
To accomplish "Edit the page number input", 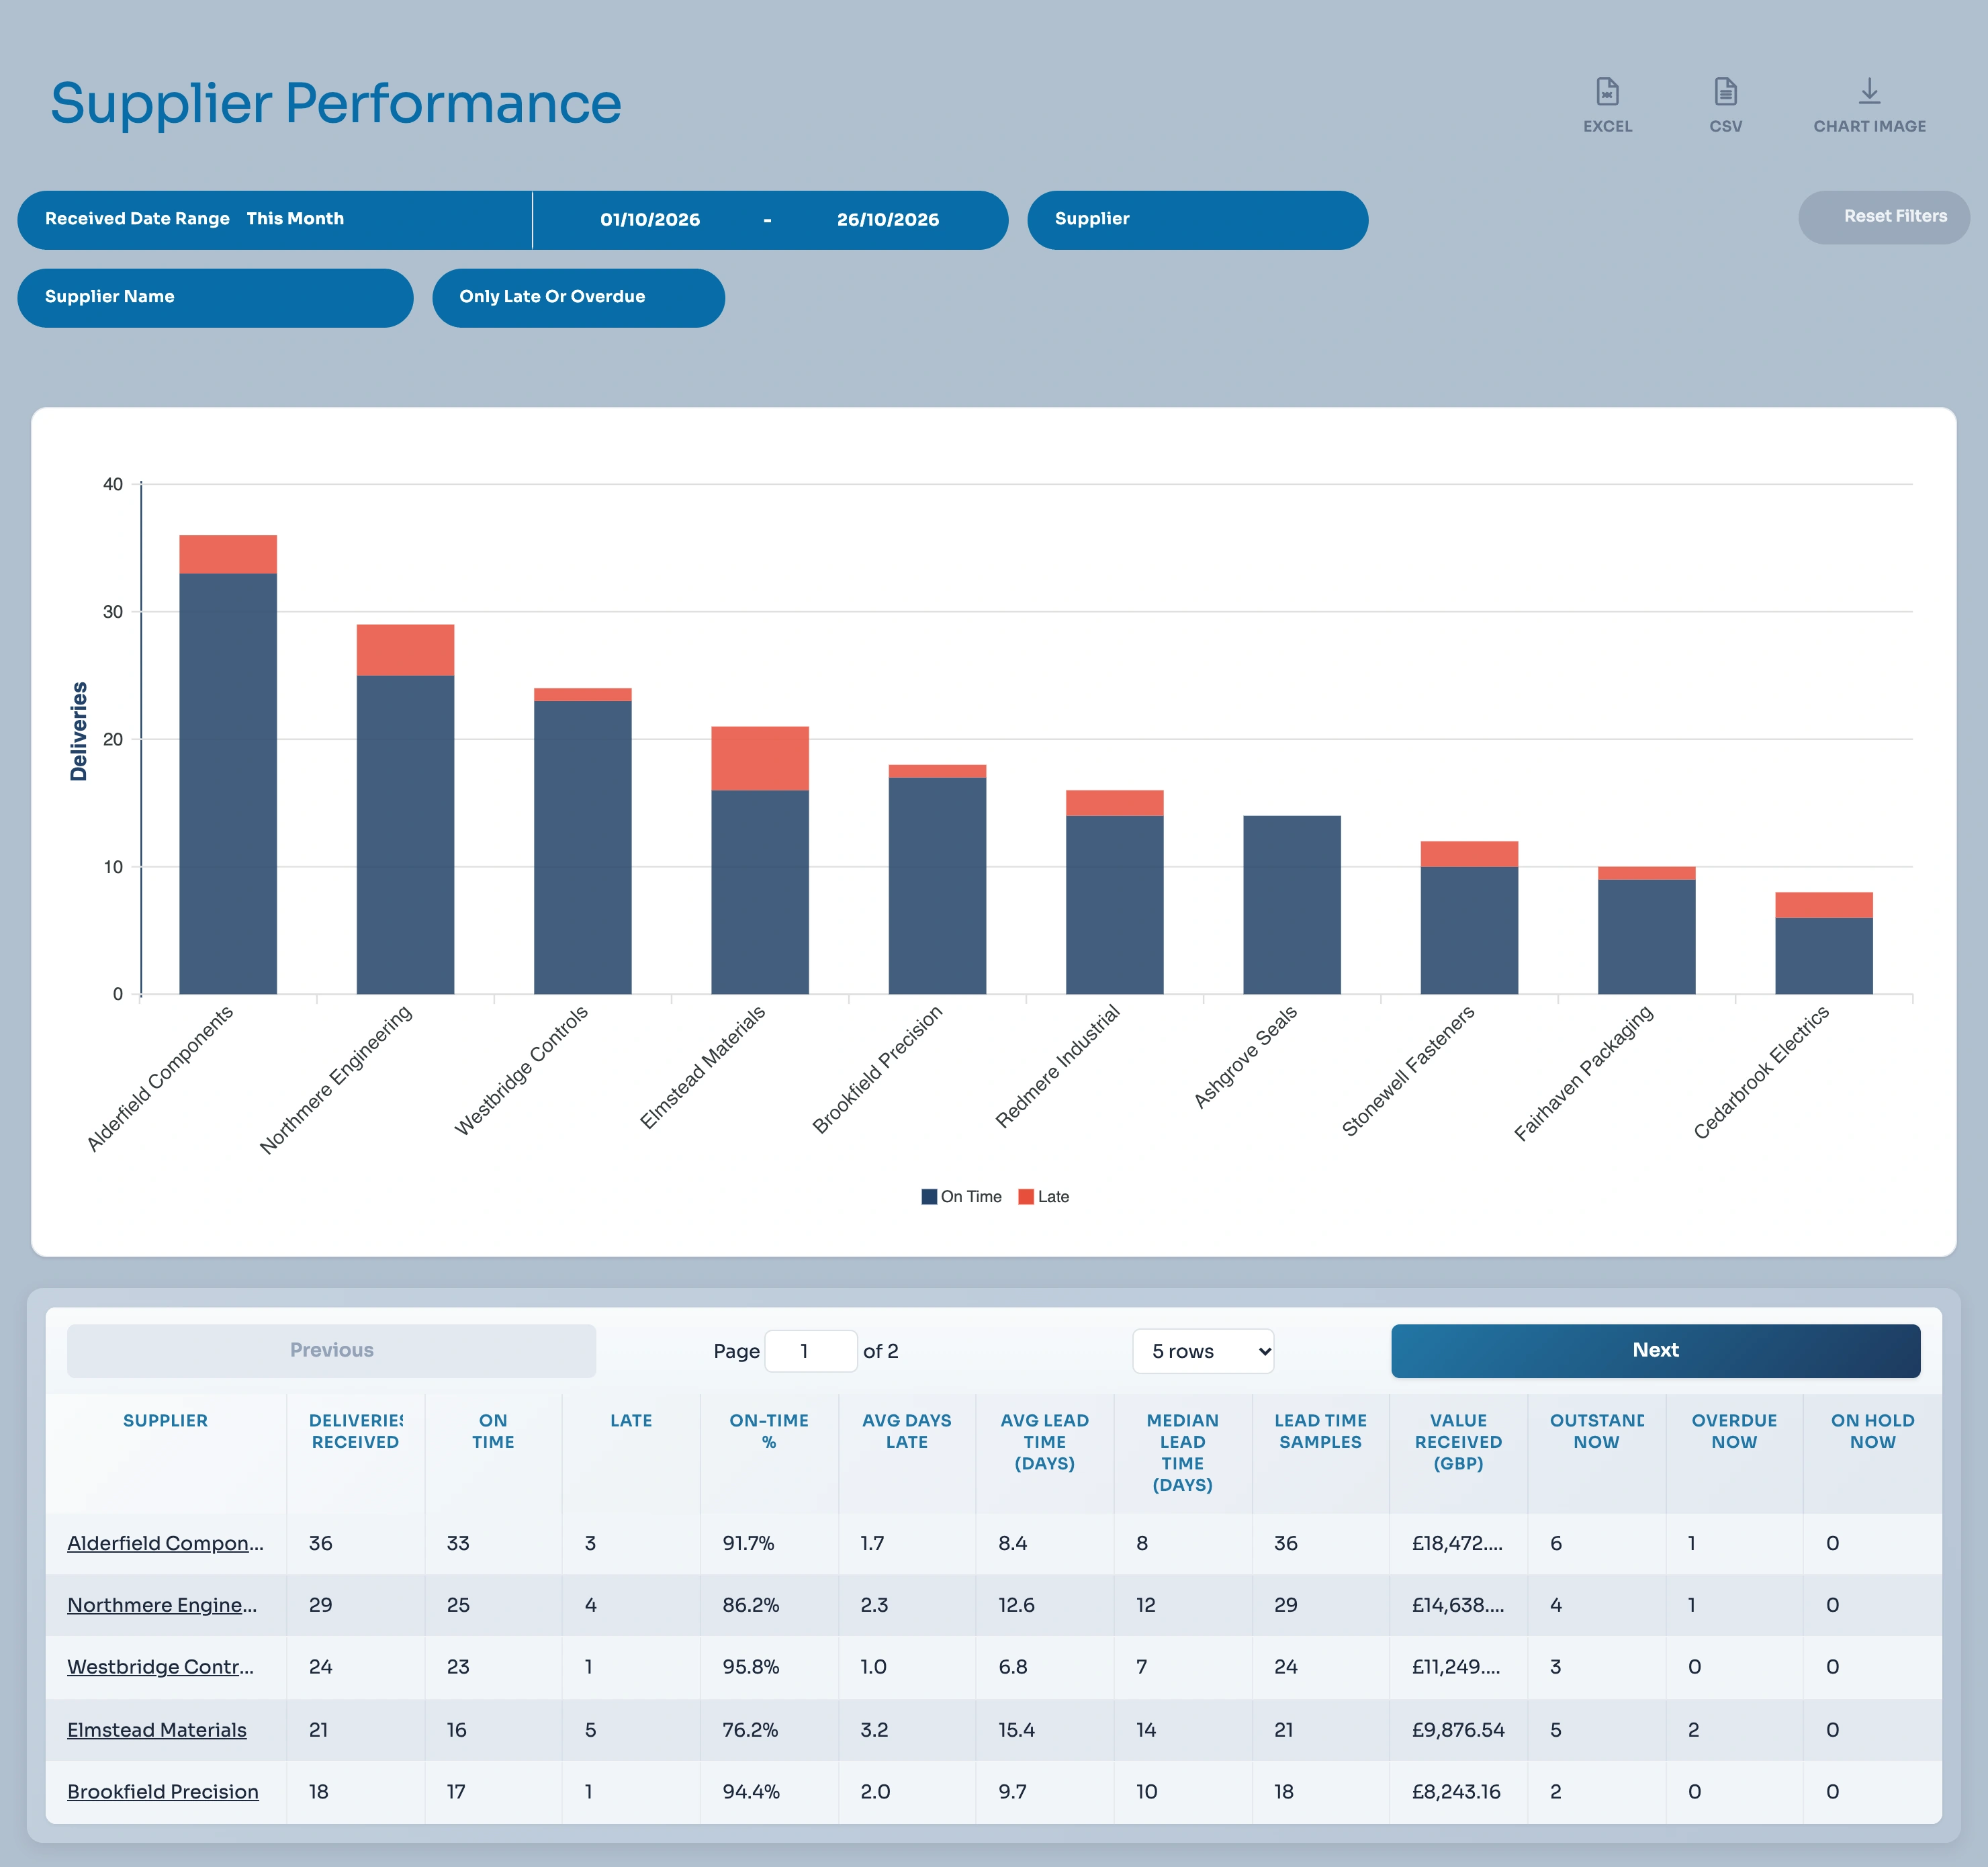I will 810,1351.
